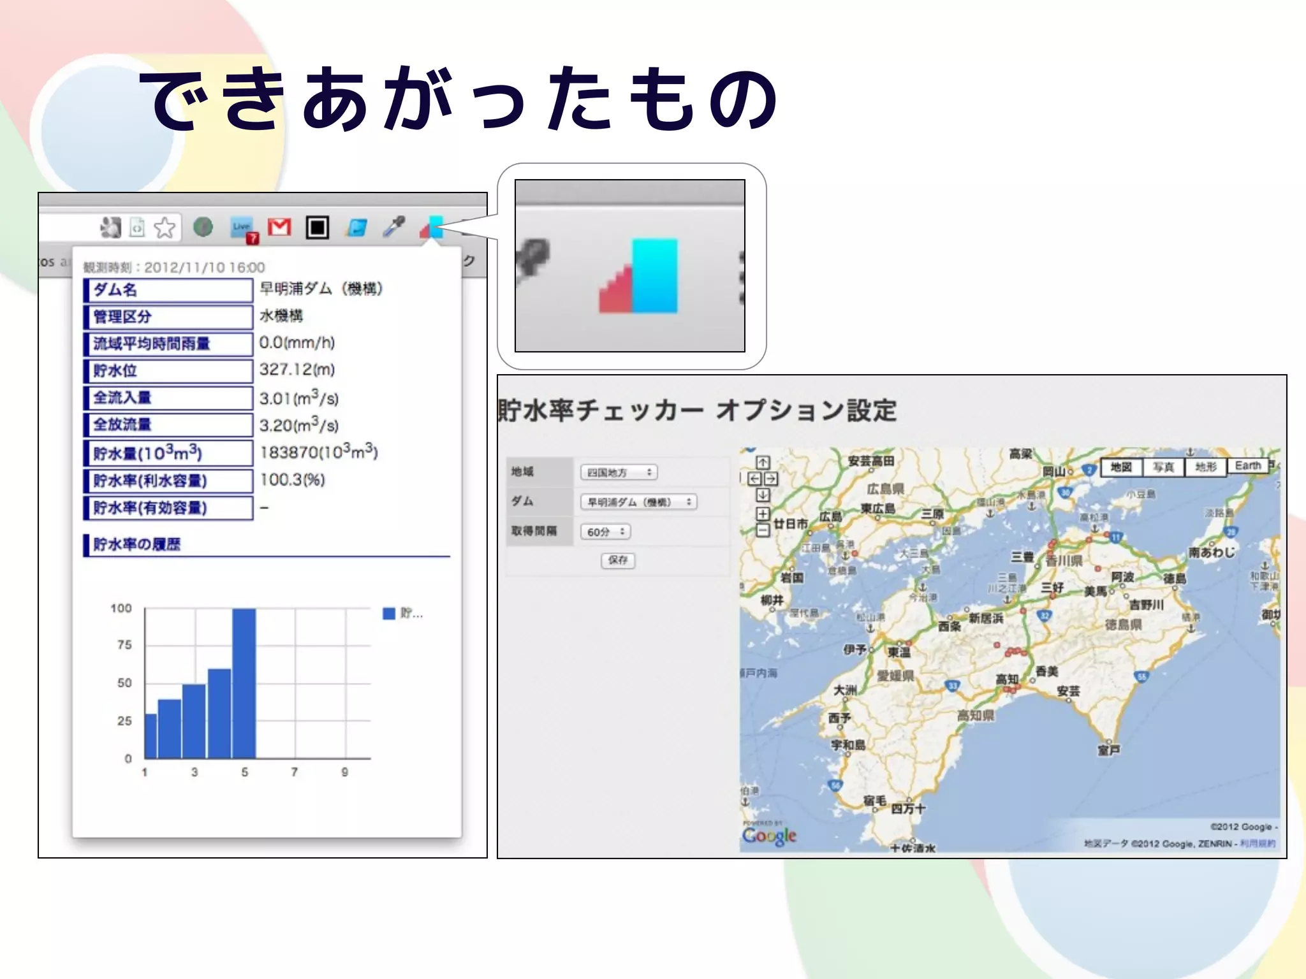Click the eyedropper color picker extension

(x=393, y=226)
